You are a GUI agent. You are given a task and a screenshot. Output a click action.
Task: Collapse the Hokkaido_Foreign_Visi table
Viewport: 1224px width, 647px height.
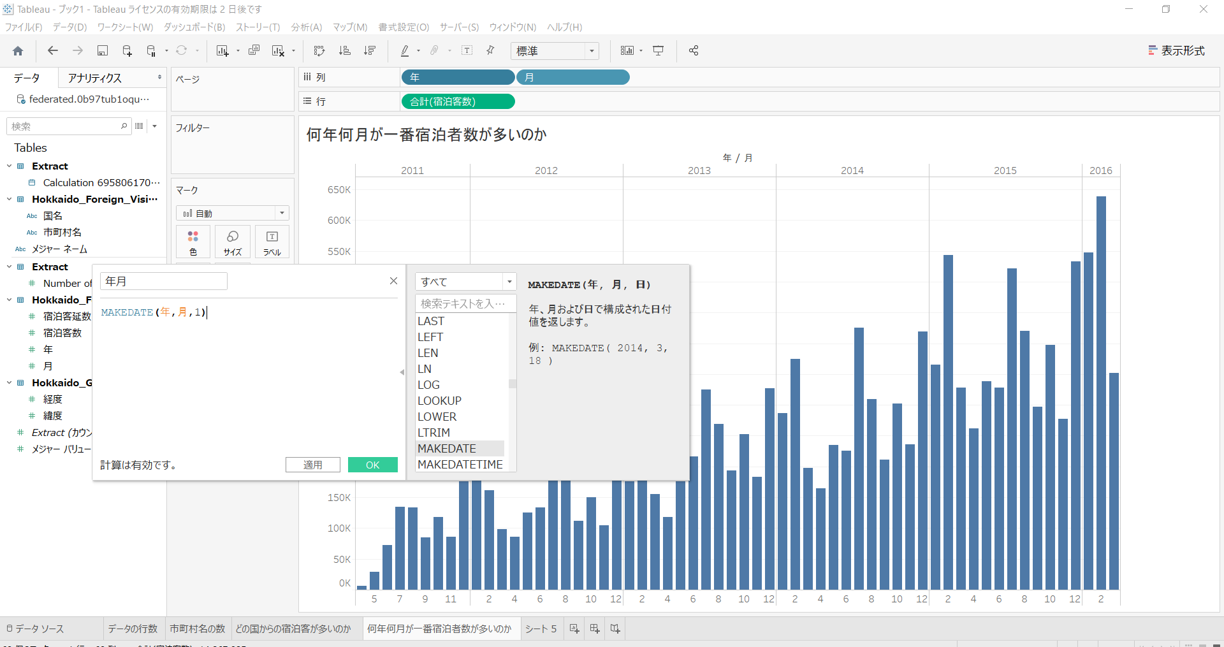10,200
